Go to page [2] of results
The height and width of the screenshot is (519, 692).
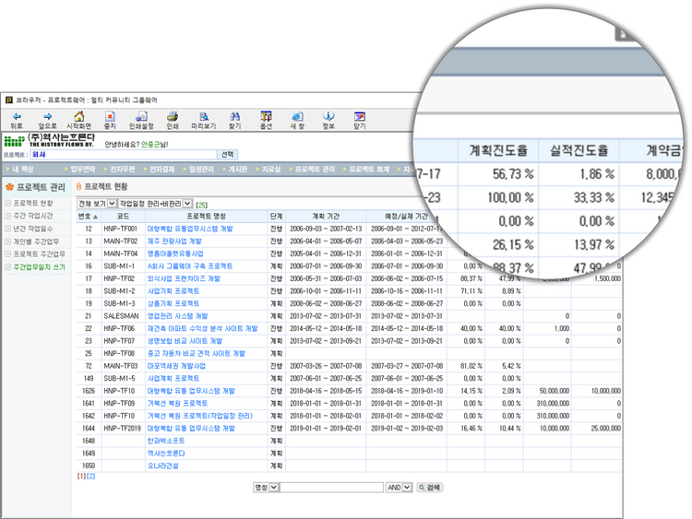coord(91,477)
